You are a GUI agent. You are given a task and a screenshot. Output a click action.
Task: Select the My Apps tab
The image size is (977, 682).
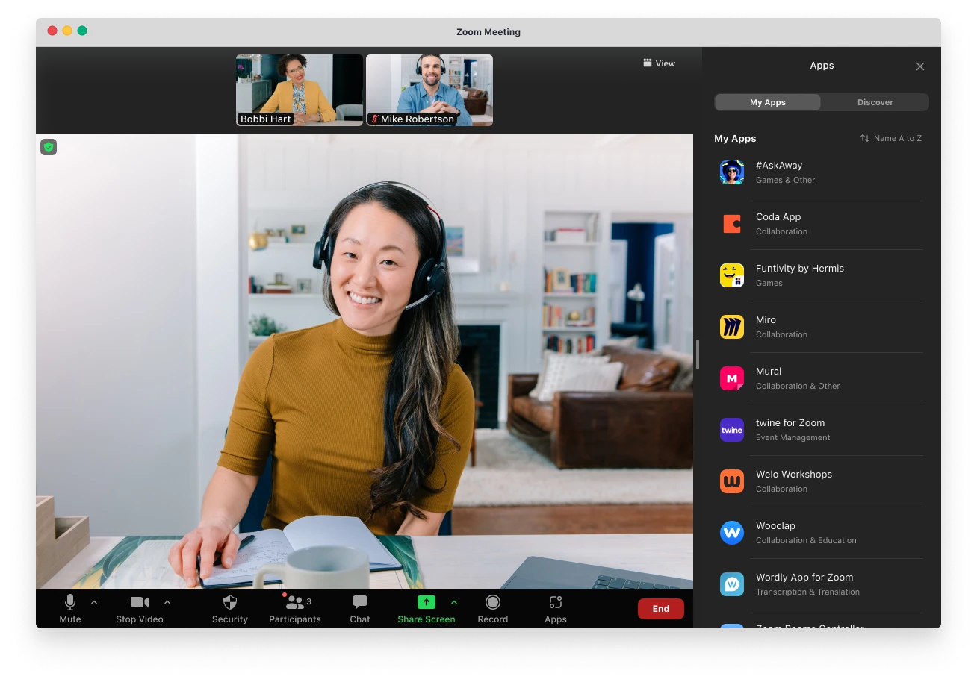(x=767, y=102)
